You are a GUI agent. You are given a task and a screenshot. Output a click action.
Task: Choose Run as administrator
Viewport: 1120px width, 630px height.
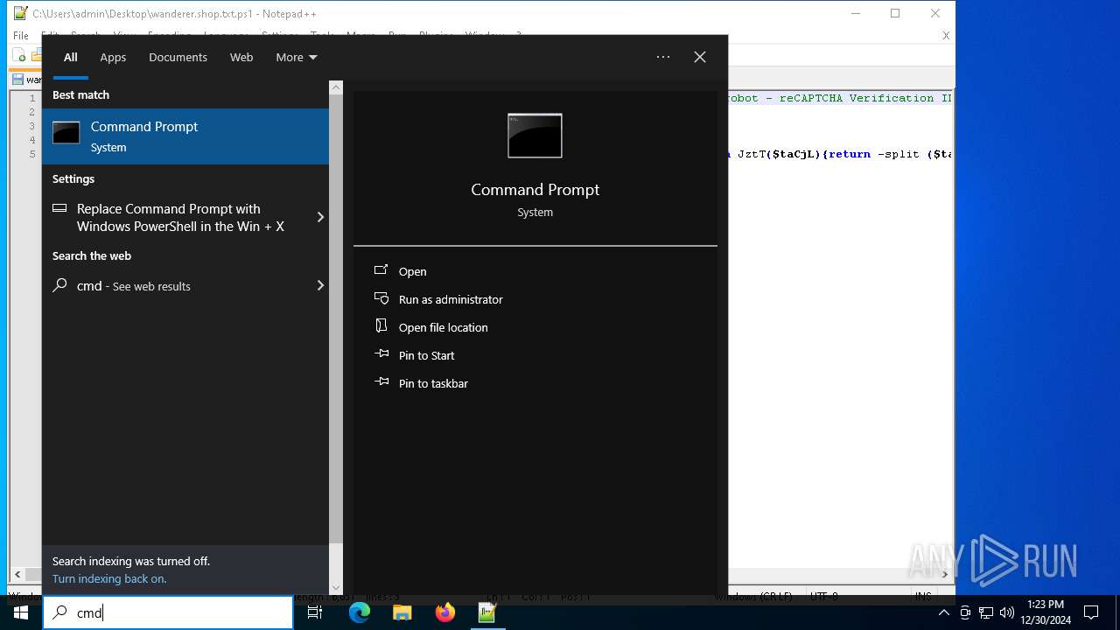[450, 299]
